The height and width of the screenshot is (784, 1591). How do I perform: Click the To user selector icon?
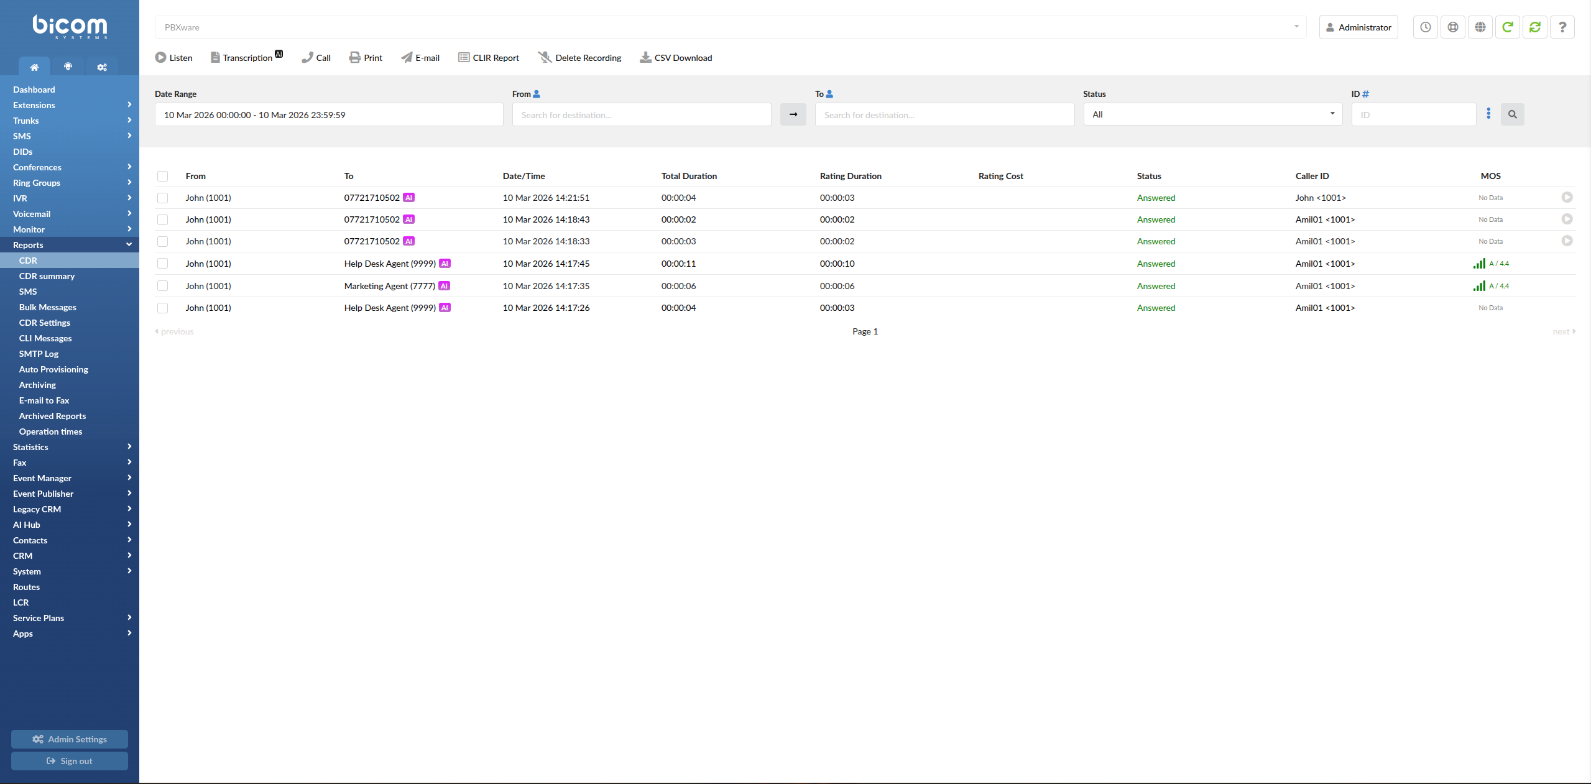829,94
